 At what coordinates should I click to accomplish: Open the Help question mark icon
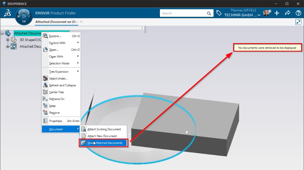[298, 13]
